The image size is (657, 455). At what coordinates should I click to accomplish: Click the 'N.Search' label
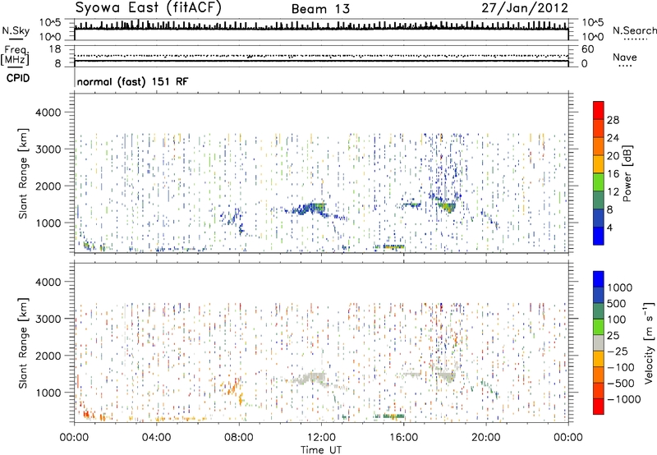tap(634, 30)
